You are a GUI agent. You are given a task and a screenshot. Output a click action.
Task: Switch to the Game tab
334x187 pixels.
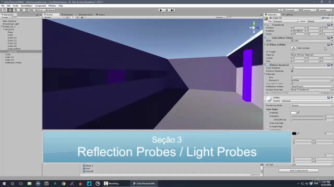[x=100, y=15]
